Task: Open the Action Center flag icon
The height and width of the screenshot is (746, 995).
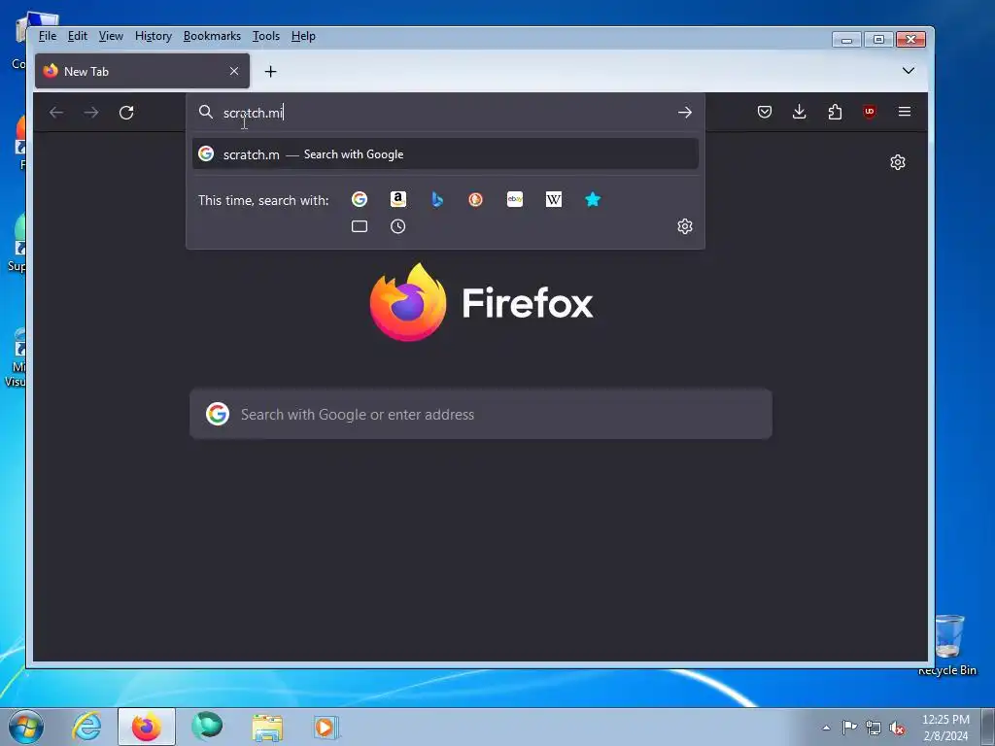Action: tap(849, 727)
